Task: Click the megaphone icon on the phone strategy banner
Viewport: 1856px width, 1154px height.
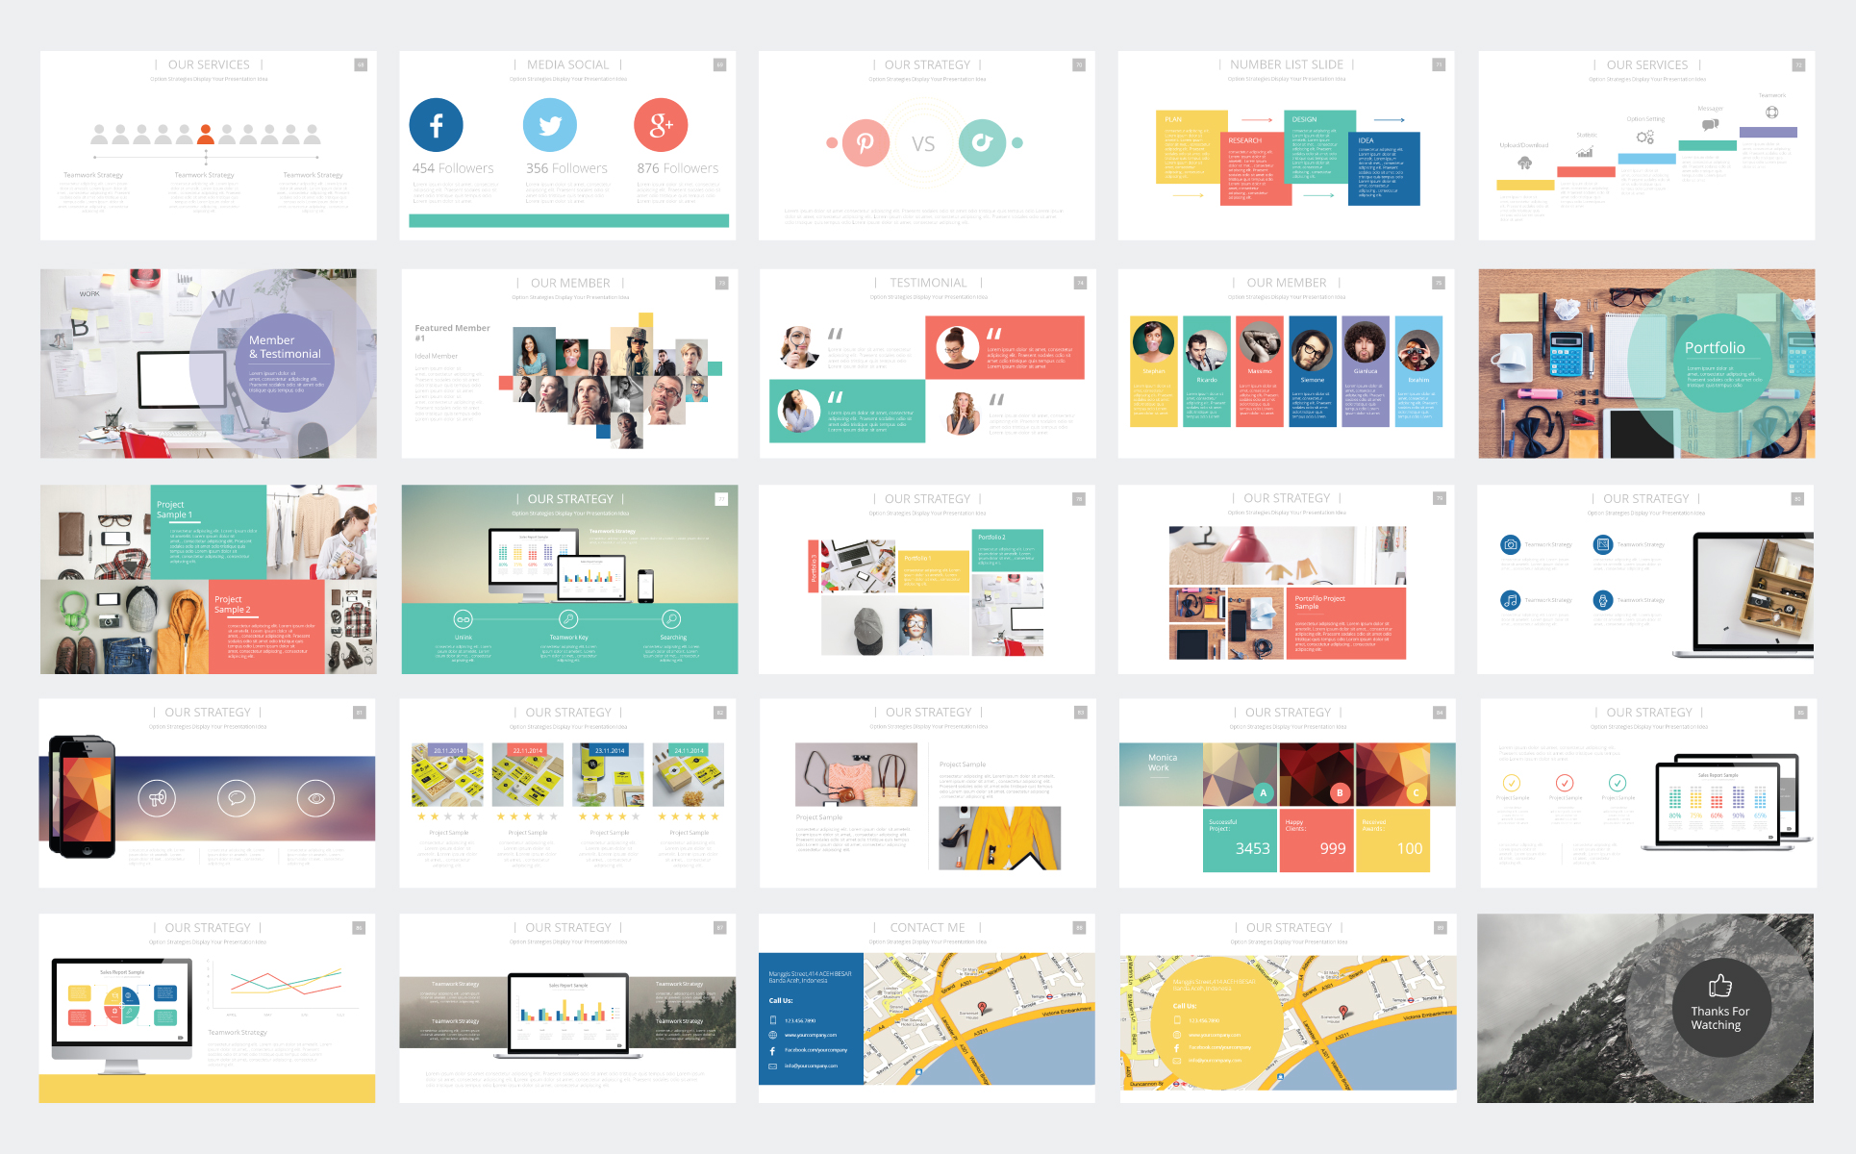Action: (158, 797)
